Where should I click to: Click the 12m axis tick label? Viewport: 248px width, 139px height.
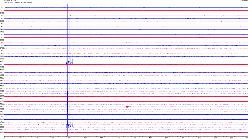click(102, 138)
